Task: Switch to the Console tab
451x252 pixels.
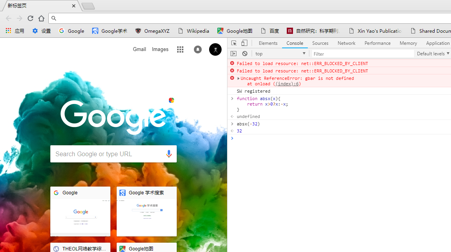Action: point(295,43)
